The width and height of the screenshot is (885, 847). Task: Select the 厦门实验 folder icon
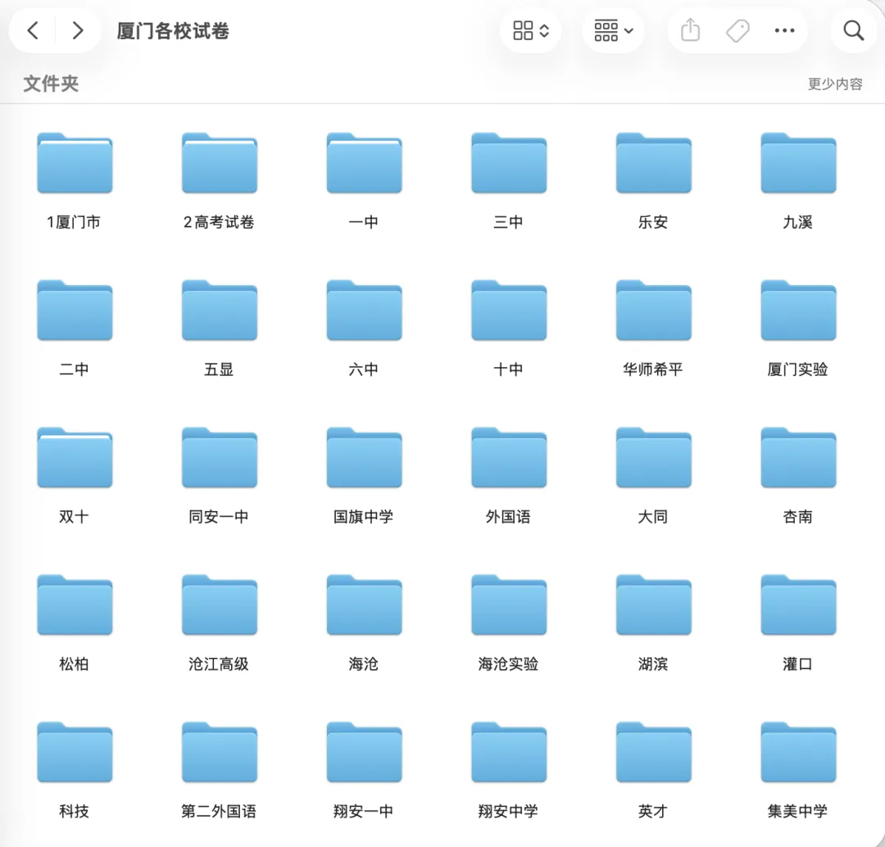click(x=799, y=310)
